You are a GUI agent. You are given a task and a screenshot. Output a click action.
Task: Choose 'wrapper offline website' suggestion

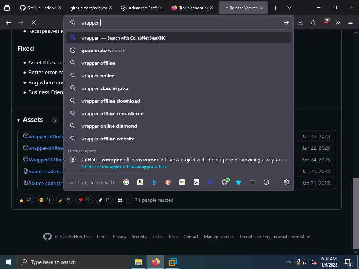click(178, 138)
